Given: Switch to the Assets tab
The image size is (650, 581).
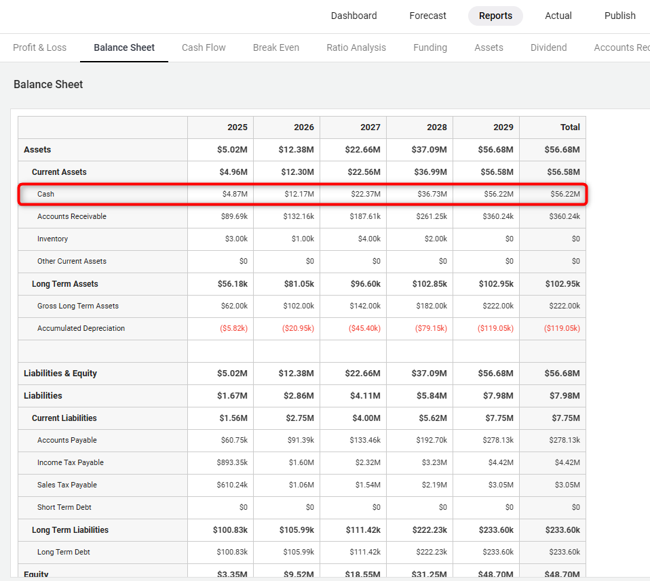Looking at the screenshot, I should pos(489,47).
